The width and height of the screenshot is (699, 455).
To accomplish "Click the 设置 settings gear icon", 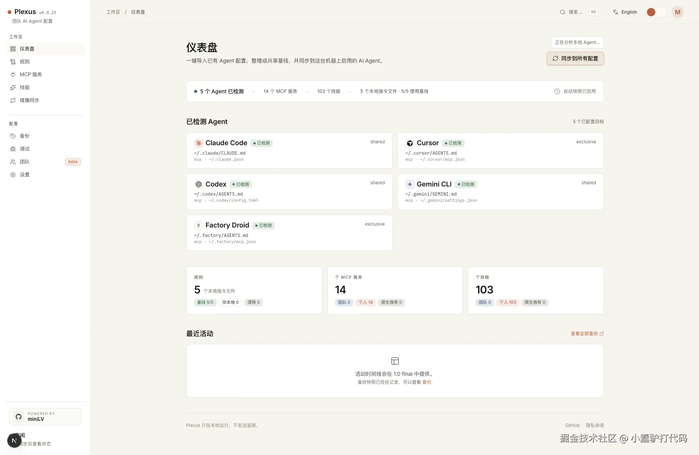I will (x=13, y=175).
